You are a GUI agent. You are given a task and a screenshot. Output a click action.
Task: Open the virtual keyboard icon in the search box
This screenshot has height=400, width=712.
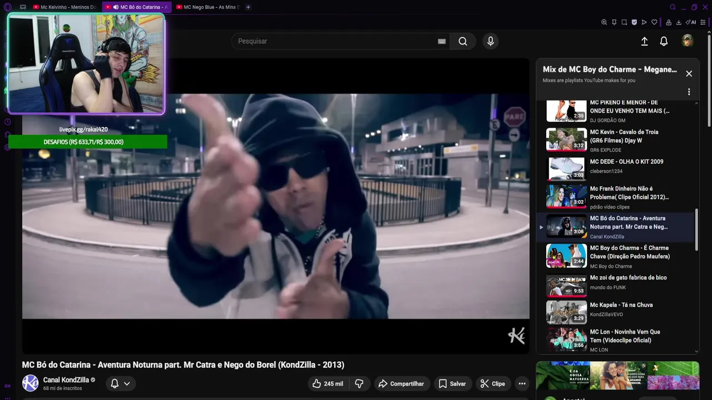[x=442, y=41]
